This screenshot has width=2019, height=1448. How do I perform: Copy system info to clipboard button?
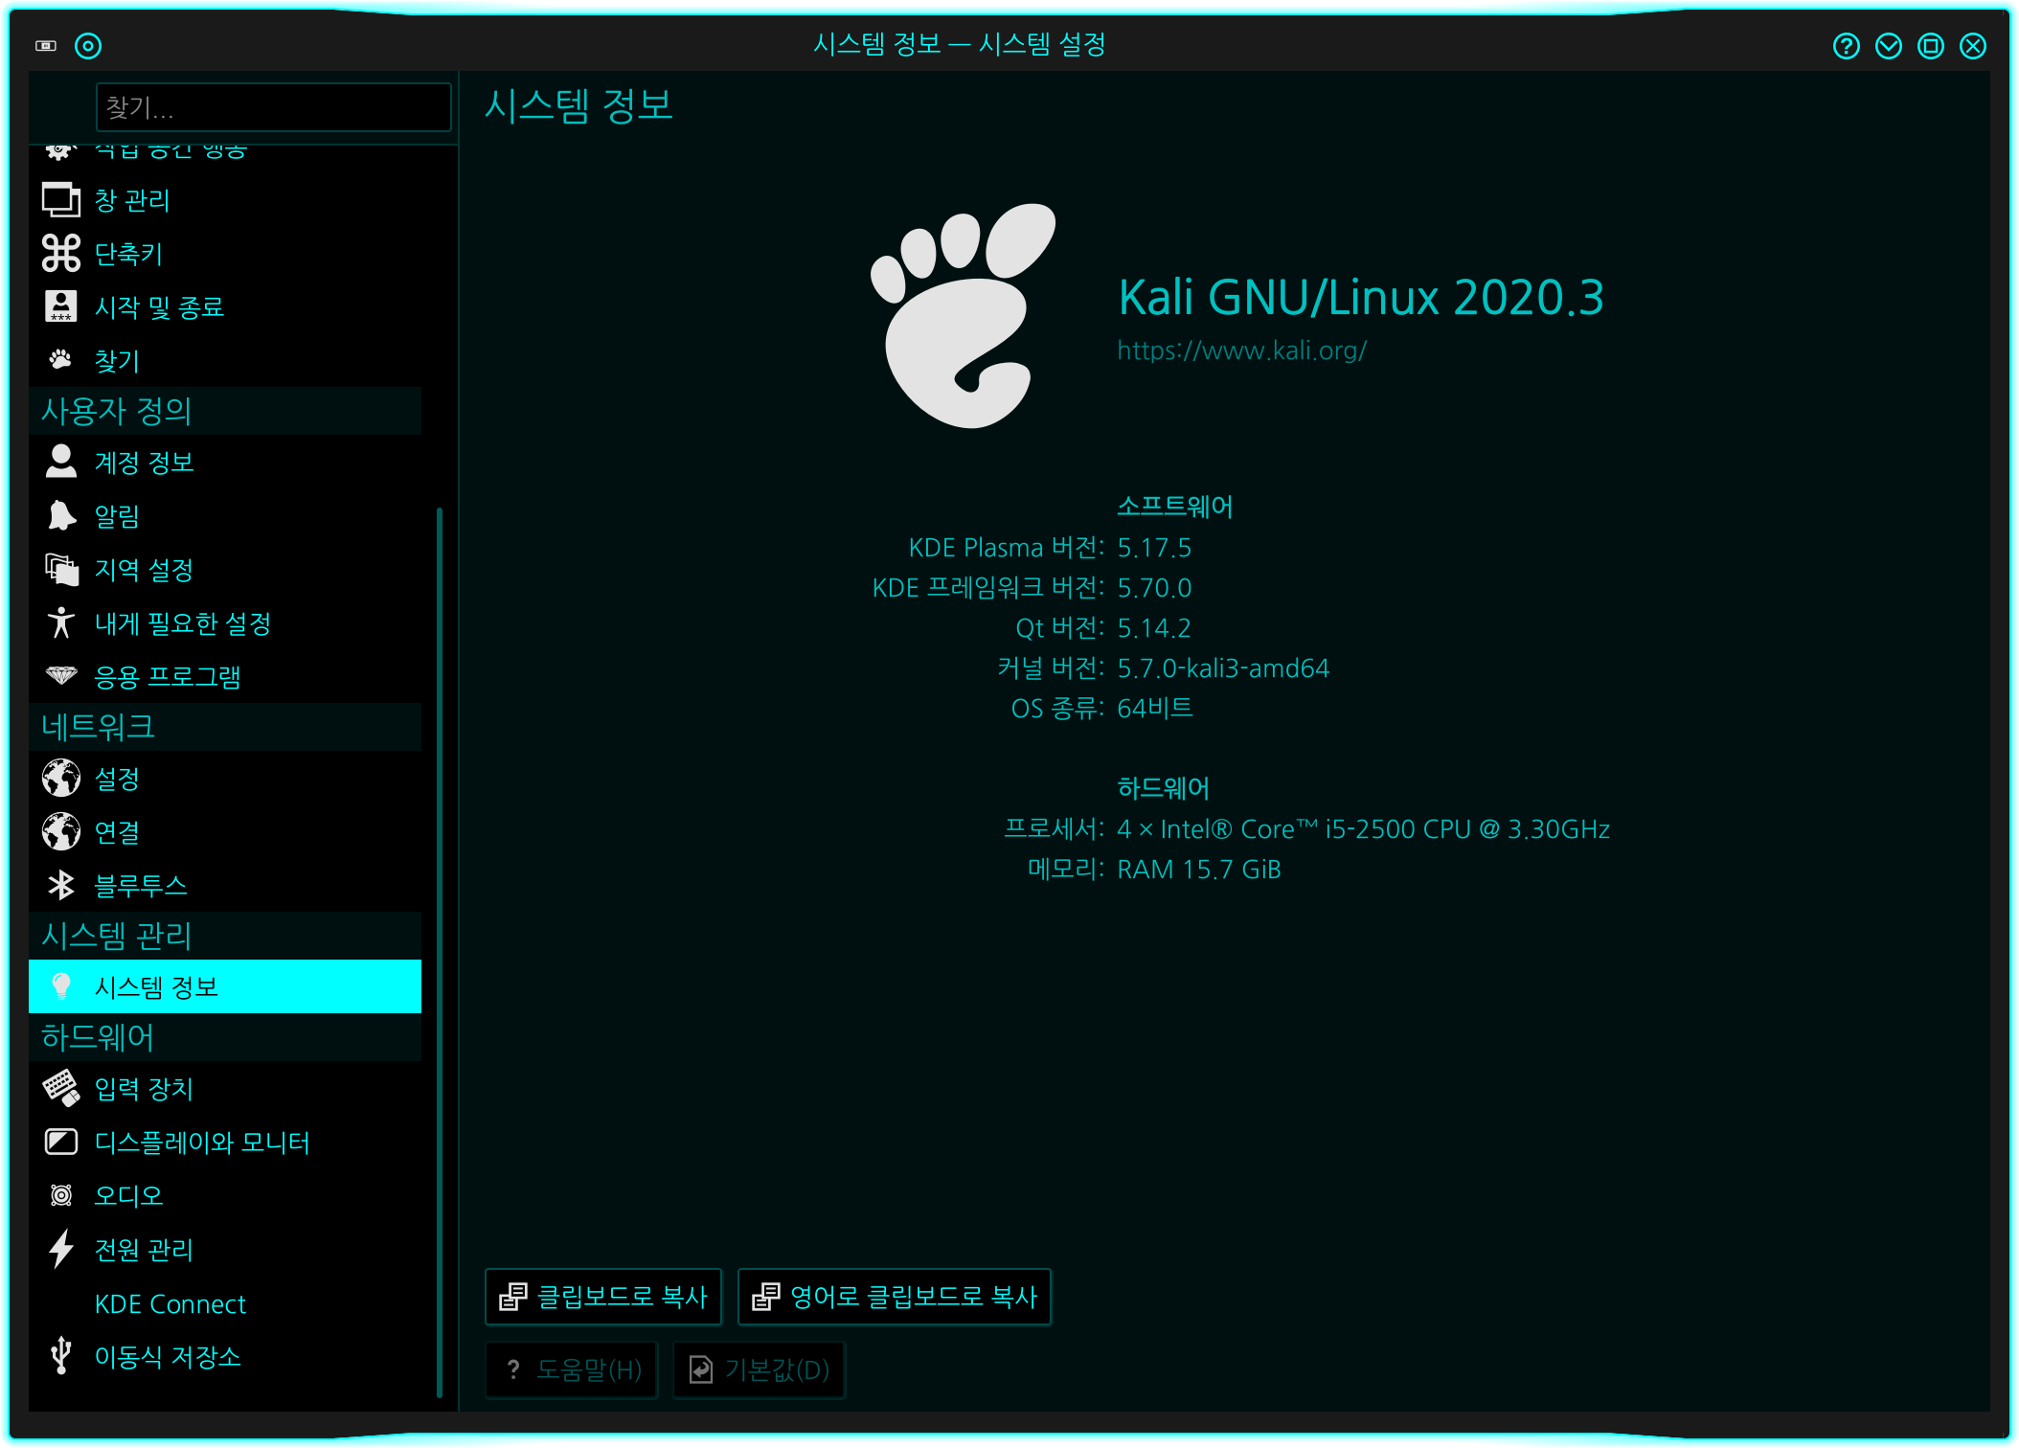click(603, 1297)
